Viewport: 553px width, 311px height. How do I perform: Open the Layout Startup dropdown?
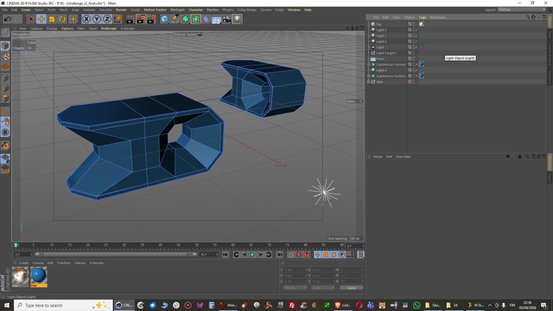[521, 10]
